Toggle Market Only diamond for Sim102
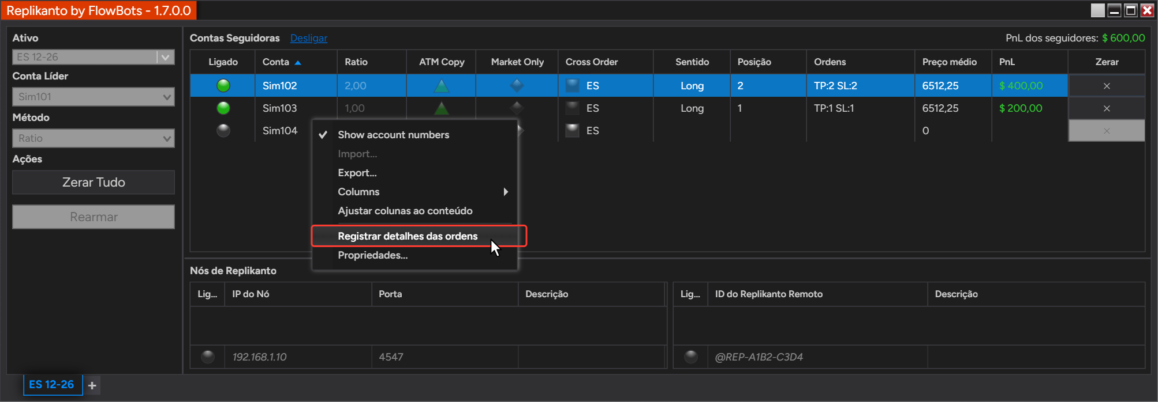Screen dimensions: 1158x402 [x=517, y=86]
